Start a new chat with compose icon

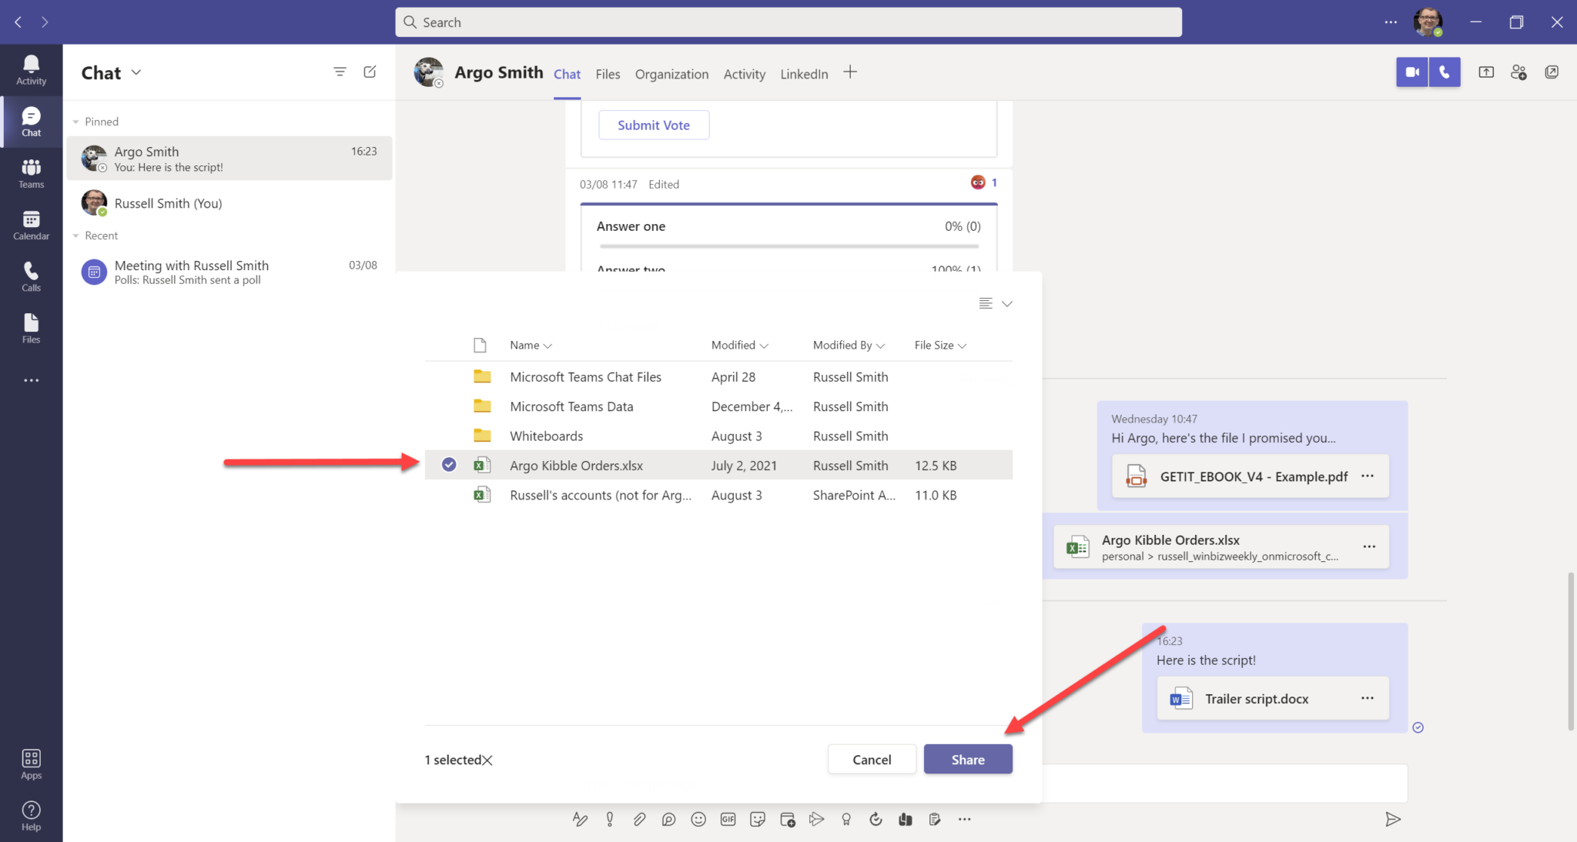[370, 72]
